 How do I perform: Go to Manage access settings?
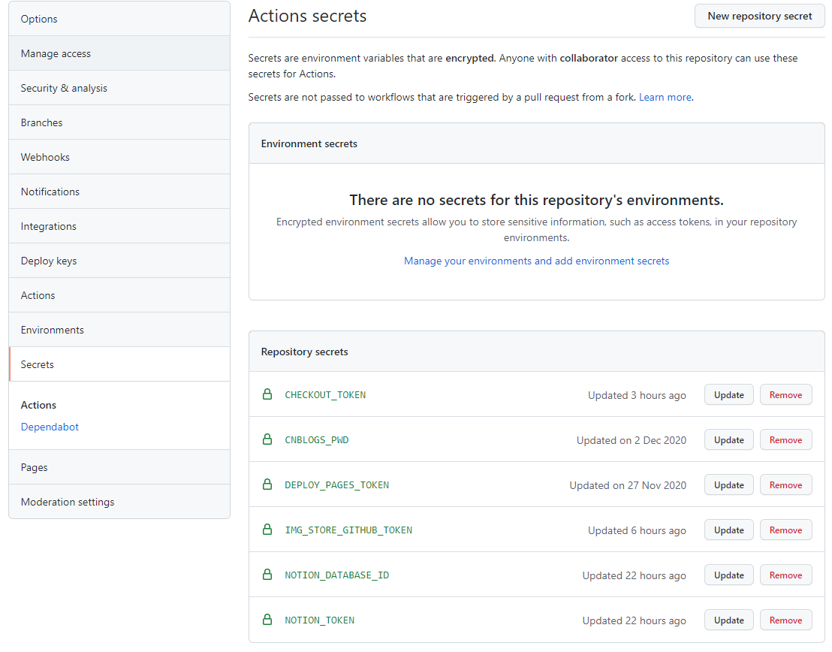[x=56, y=53]
